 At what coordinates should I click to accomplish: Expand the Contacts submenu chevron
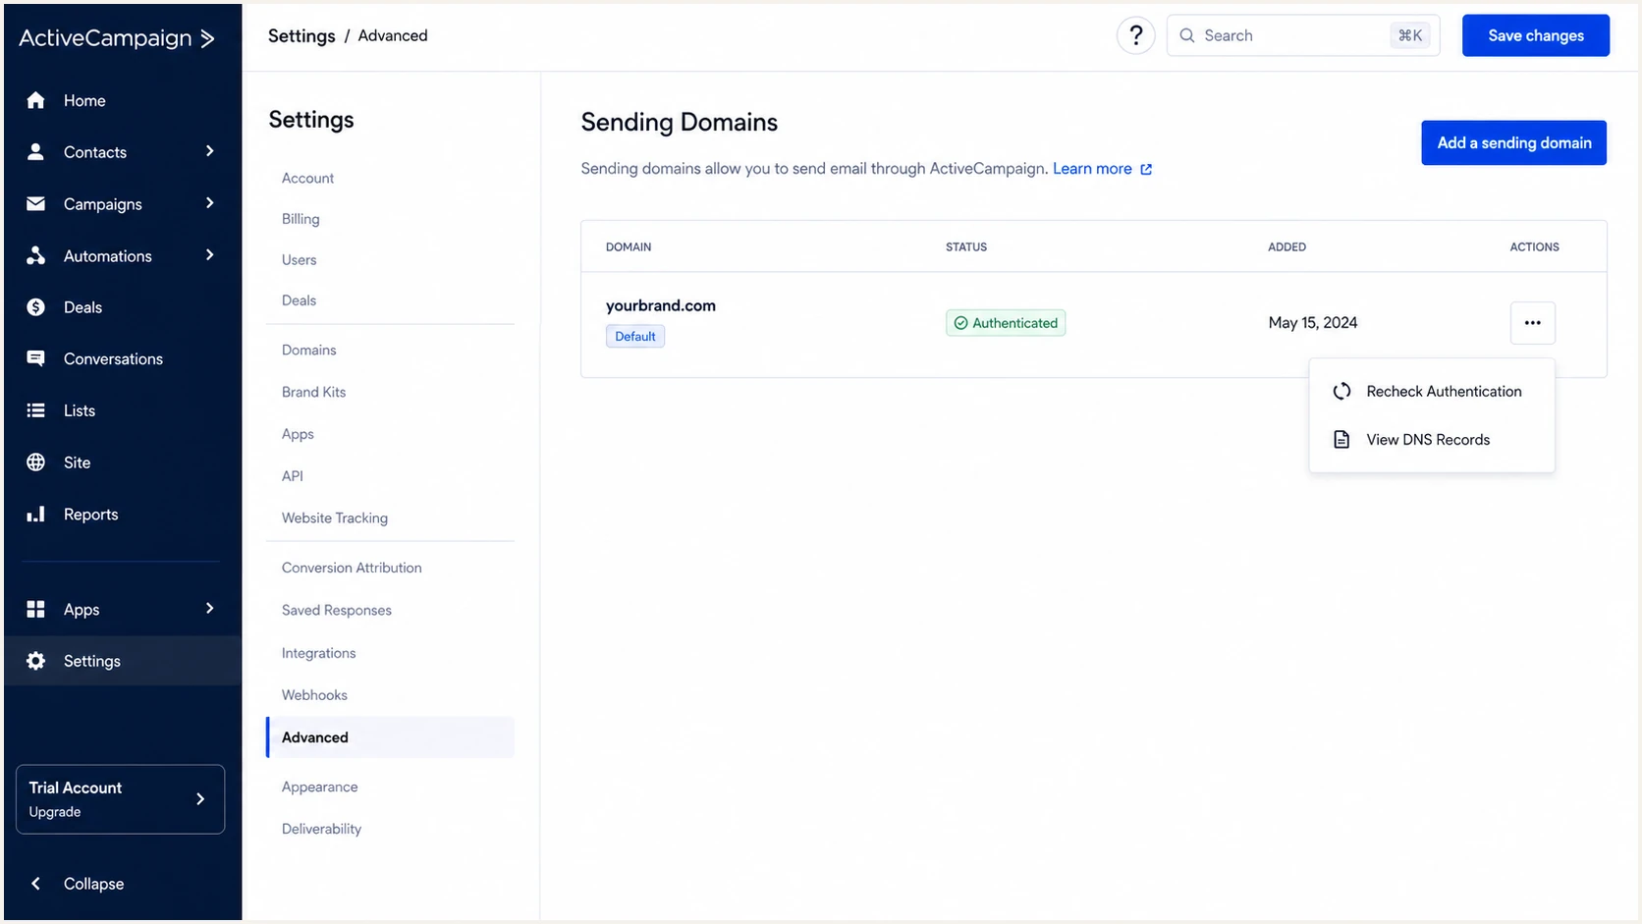click(209, 151)
